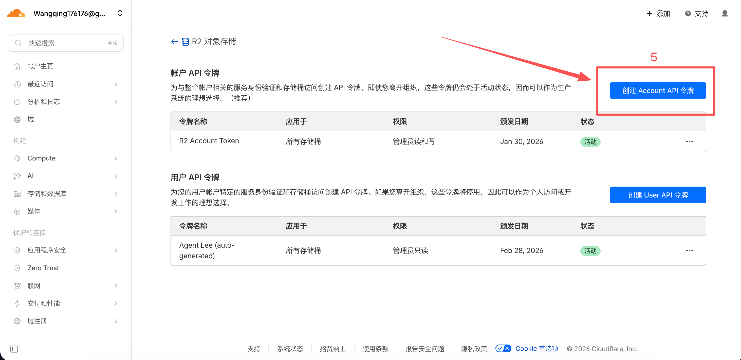Click the Cloudflare logo icon
Screen dimensions: 741x360
(16, 13)
